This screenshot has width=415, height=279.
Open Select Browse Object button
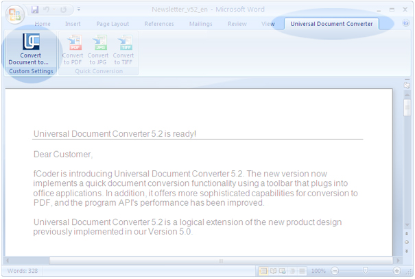click(x=407, y=242)
